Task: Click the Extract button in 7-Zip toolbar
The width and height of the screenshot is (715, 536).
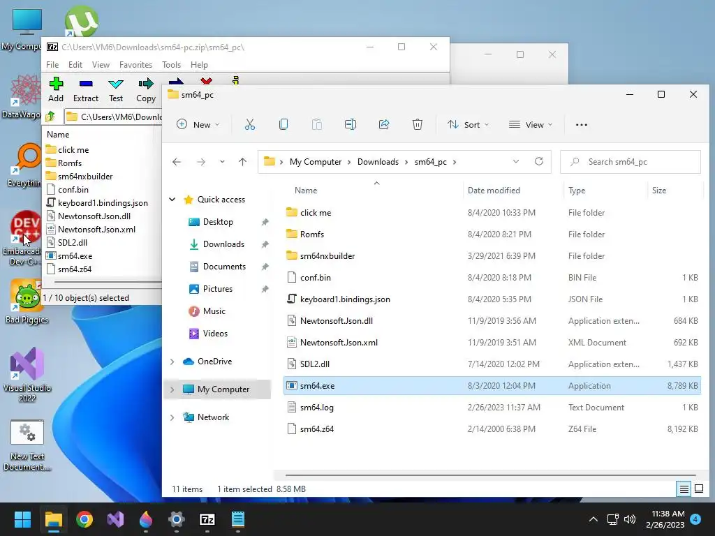Action: (86, 90)
